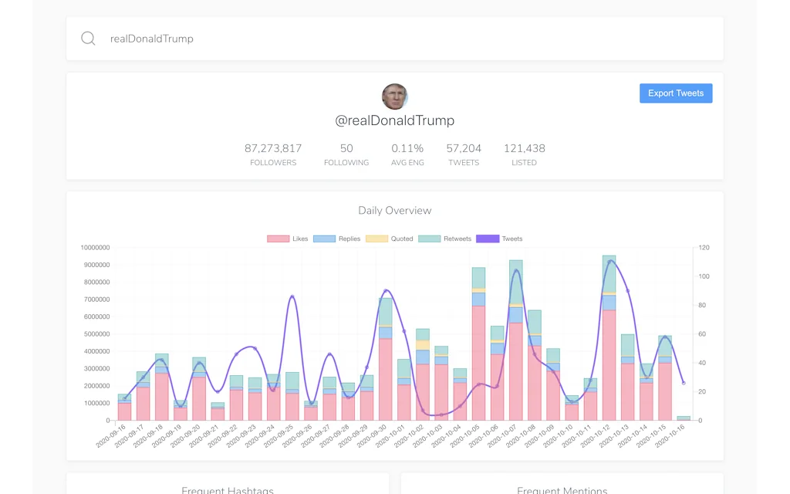Image resolution: width=790 pixels, height=494 pixels.
Task: Toggle the Retweets legend color swatch
Action: 429,239
